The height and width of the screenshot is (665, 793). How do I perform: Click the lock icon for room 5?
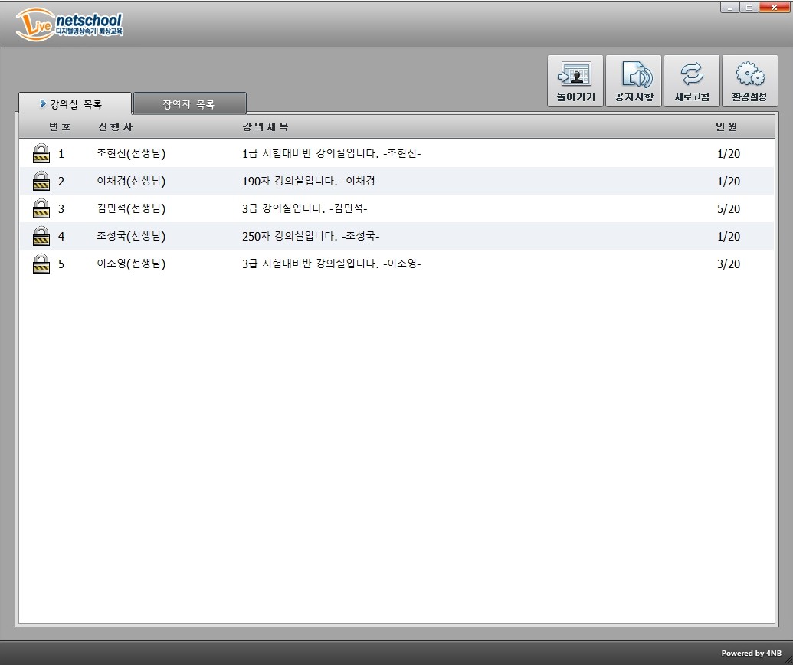41,264
